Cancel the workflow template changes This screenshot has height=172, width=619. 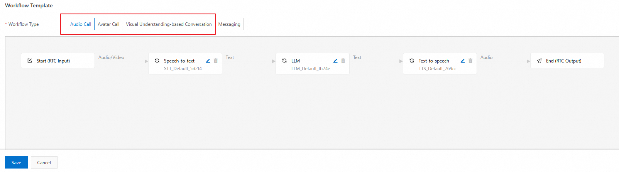(x=44, y=162)
